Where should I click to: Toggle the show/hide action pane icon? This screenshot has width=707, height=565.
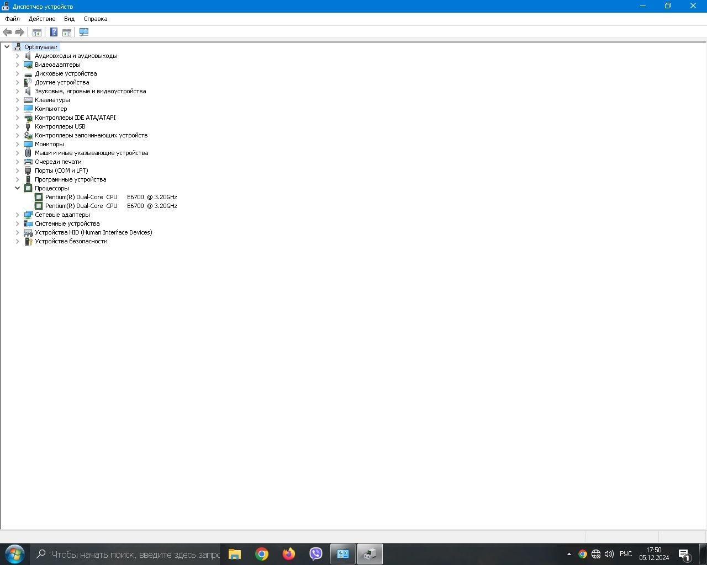67,32
